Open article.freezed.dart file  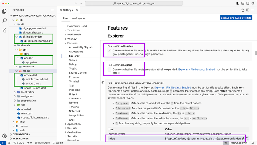coord(37,79)
